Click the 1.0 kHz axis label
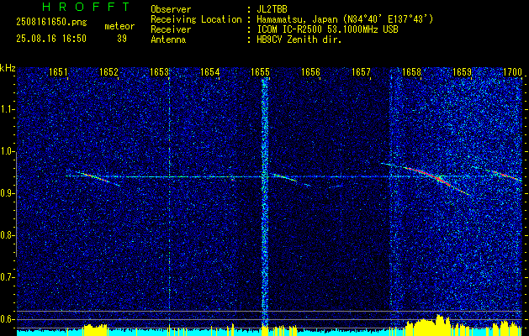529x336 pixels. (7, 151)
